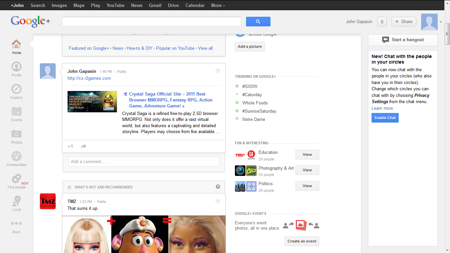The width and height of the screenshot is (450, 253).
Task: Click the help question mark icon
Action: coord(218,187)
